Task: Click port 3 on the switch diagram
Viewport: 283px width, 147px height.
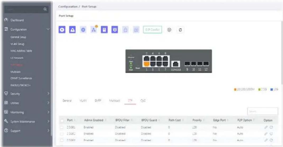Action: pyautogui.click(x=153, y=64)
